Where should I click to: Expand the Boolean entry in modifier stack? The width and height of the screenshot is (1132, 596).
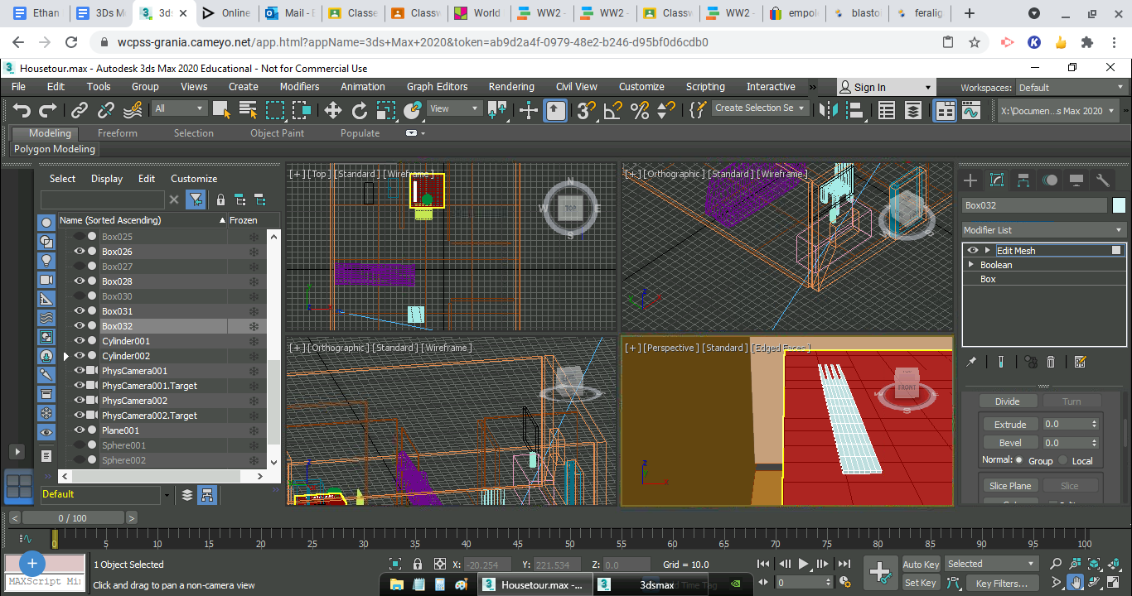pos(971,265)
